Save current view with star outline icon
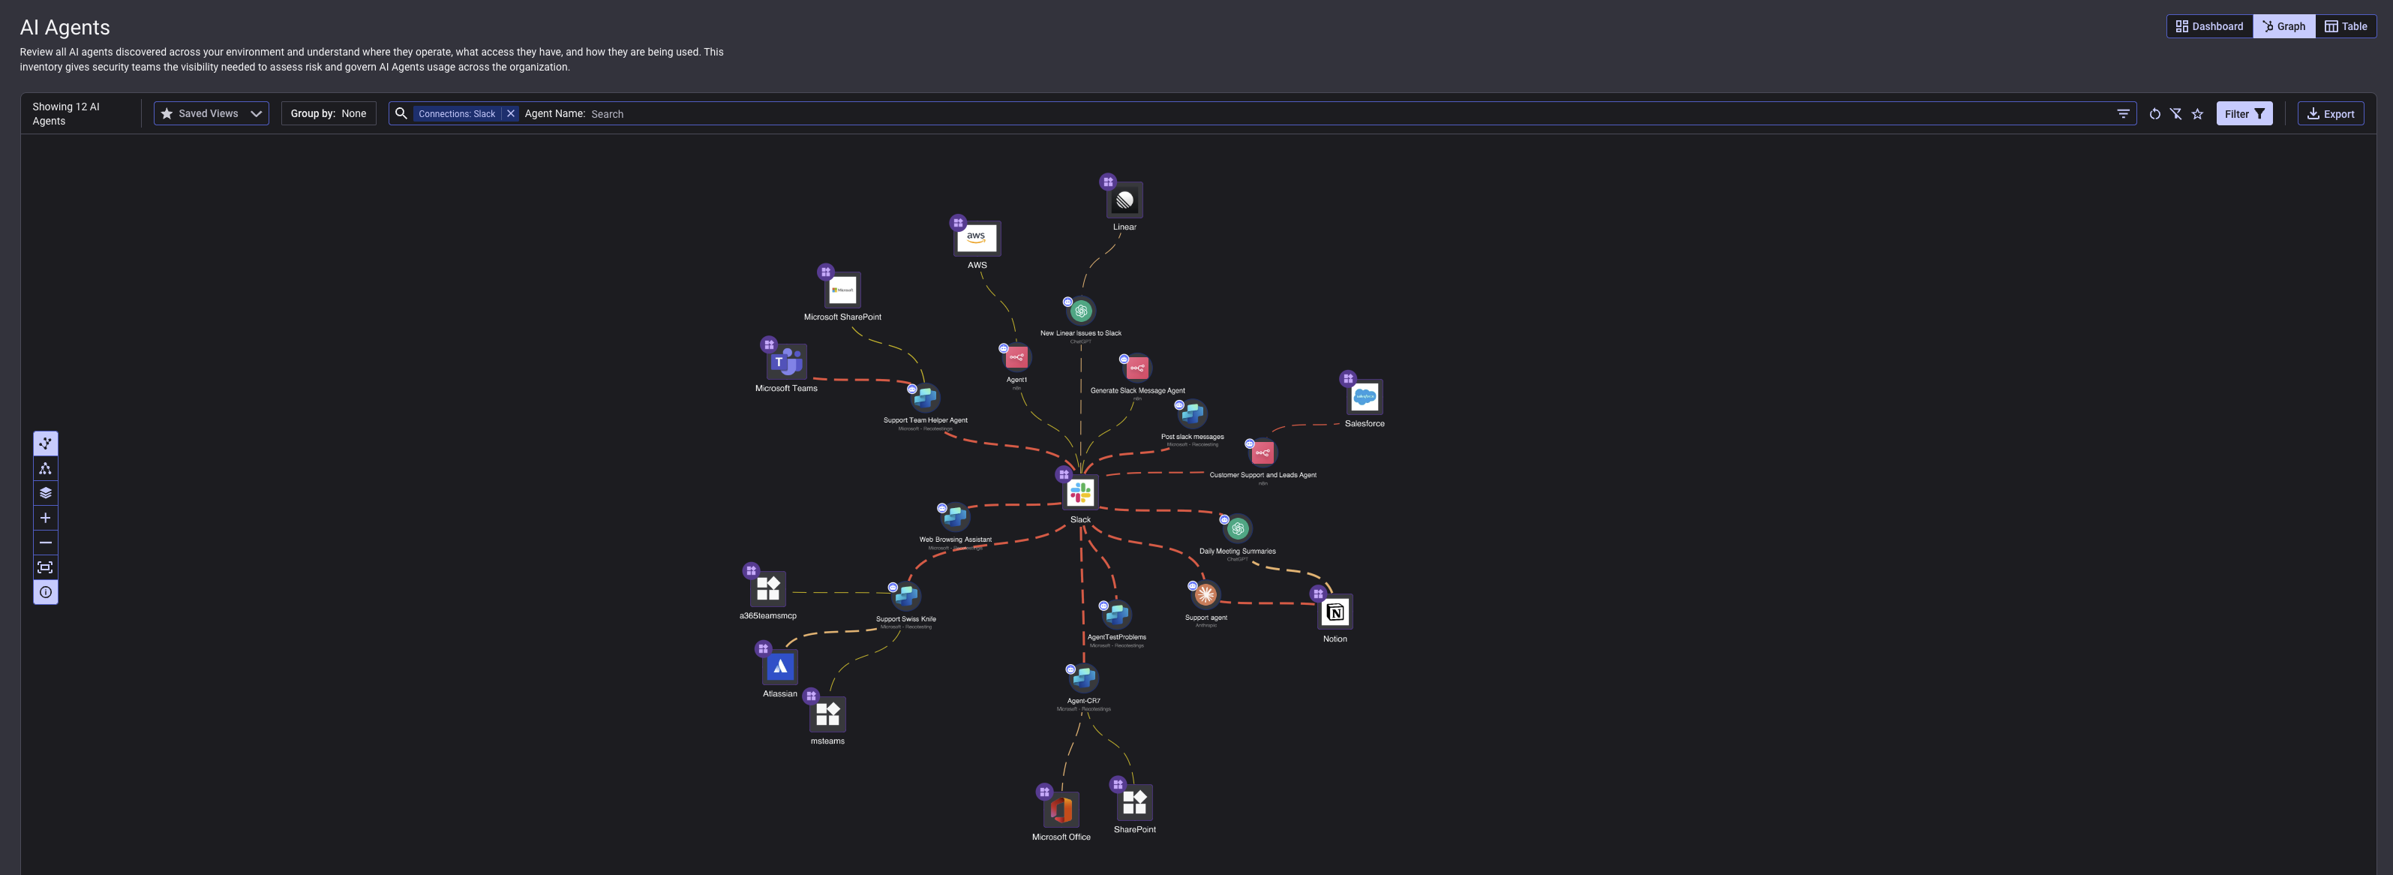The image size is (2393, 875). pos(2197,114)
